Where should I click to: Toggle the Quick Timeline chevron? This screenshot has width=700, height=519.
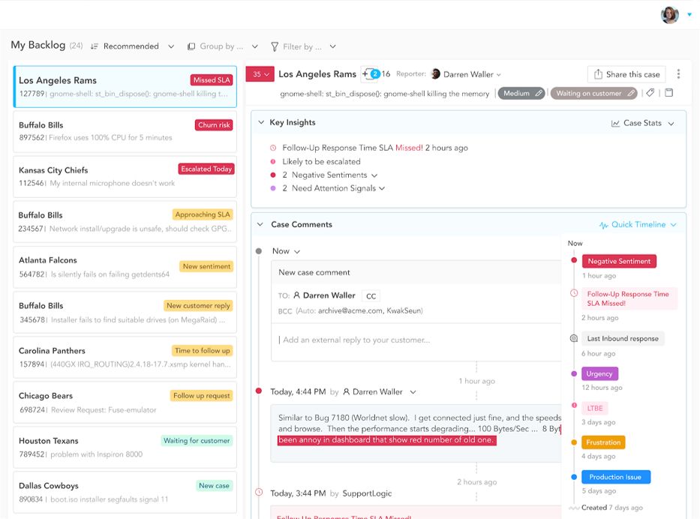(673, 225)
